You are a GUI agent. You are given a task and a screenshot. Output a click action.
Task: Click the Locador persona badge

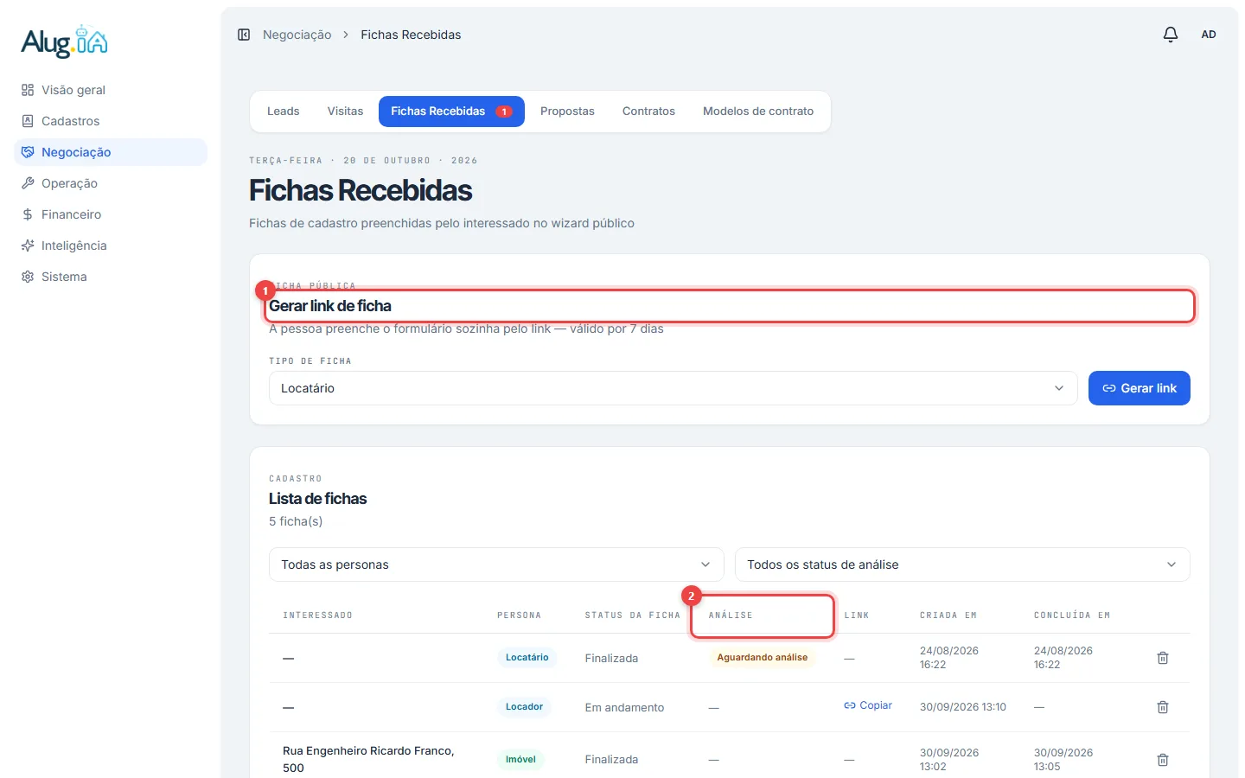click(x=524, y=707)
